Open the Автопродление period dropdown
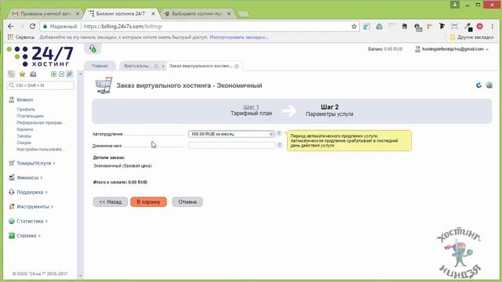This screenshot has height=282, width=502. pos(231,134)
